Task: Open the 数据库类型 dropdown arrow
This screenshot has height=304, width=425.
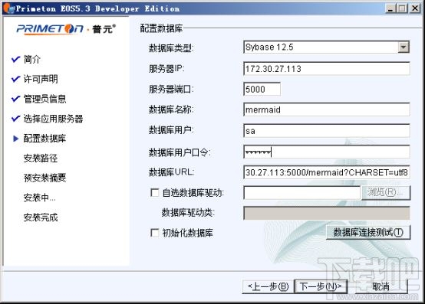Action: tap(404, 47)
